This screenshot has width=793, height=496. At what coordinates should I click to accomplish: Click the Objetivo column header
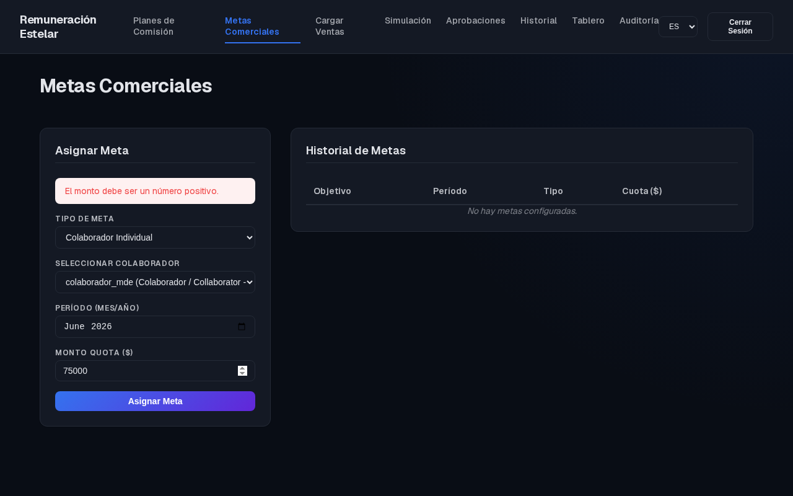(332, 191)
